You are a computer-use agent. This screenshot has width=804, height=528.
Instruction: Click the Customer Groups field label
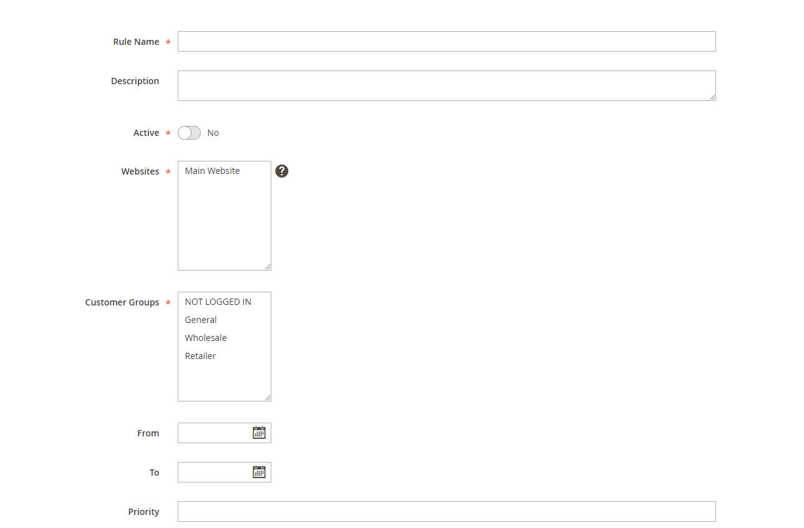pos(122,302)
